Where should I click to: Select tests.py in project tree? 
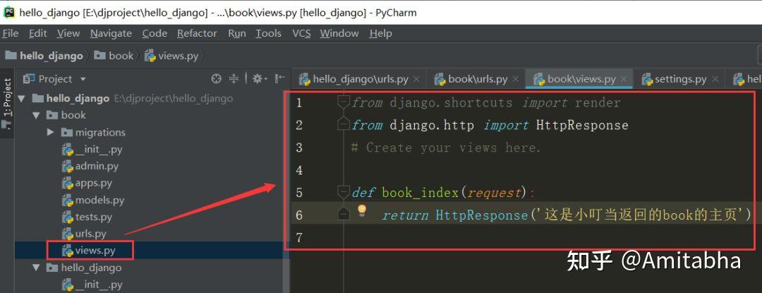[x=87, y=217]
